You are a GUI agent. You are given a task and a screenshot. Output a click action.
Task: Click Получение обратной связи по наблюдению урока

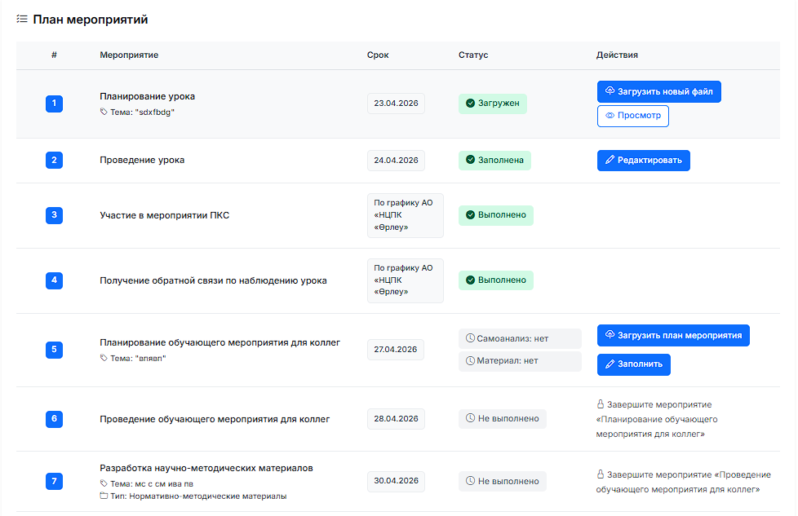213,280
